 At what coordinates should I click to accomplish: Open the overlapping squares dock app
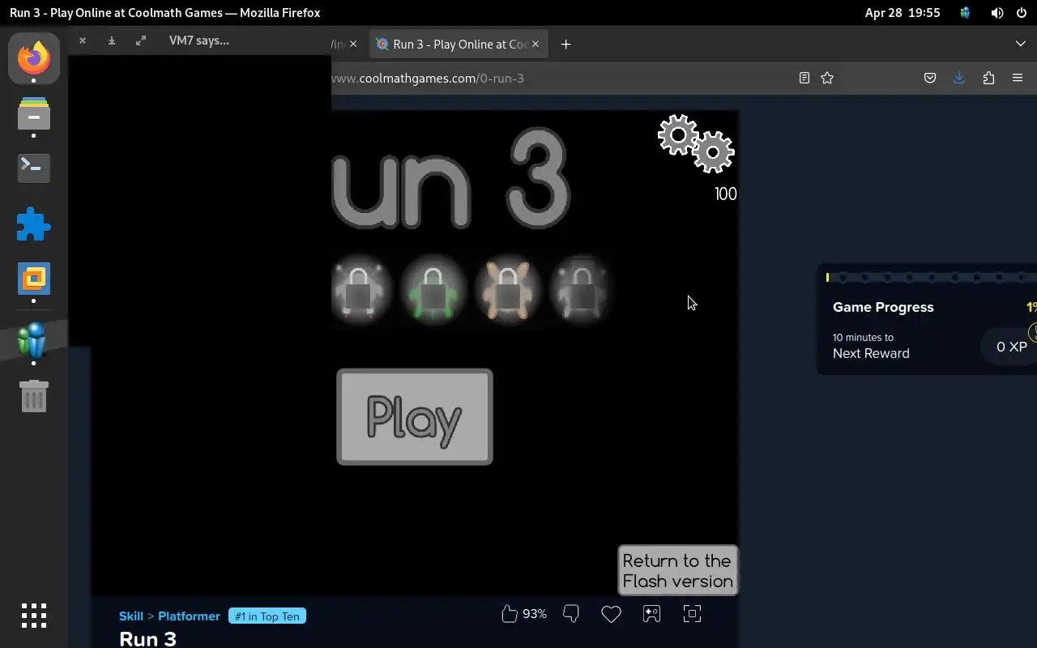coord(34,279)
